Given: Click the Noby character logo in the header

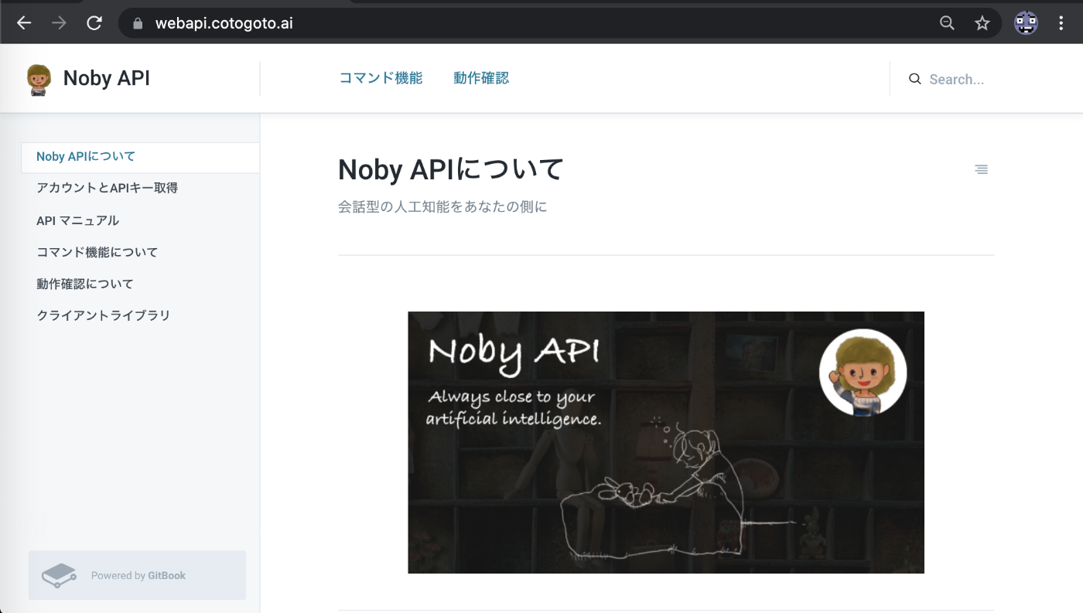Looking at the screenshot, I should click(x=39, y=80).
